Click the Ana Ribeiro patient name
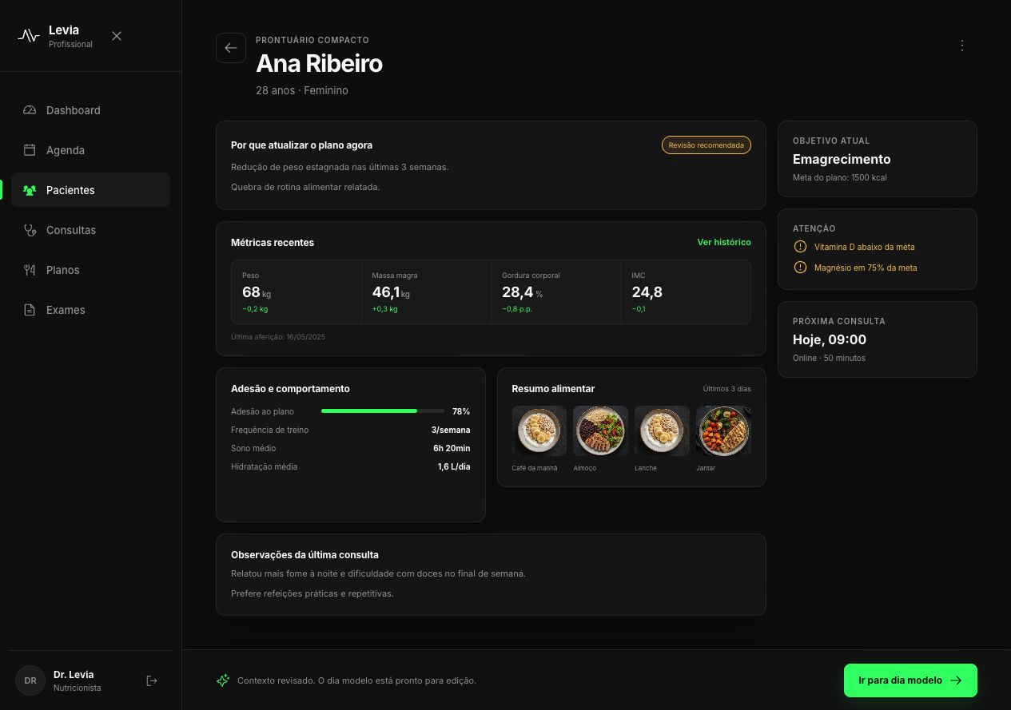Viewport: 1011px width, 710px height. [x=319, y=64]
